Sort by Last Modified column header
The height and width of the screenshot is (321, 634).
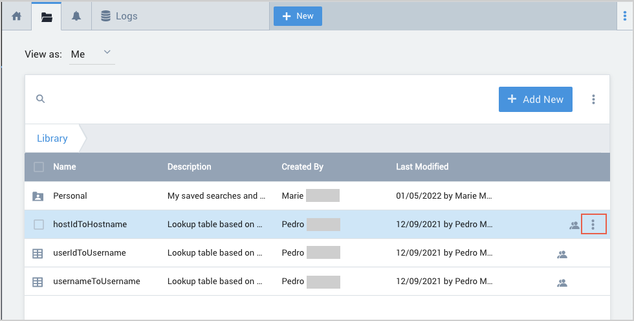point(422,167)
